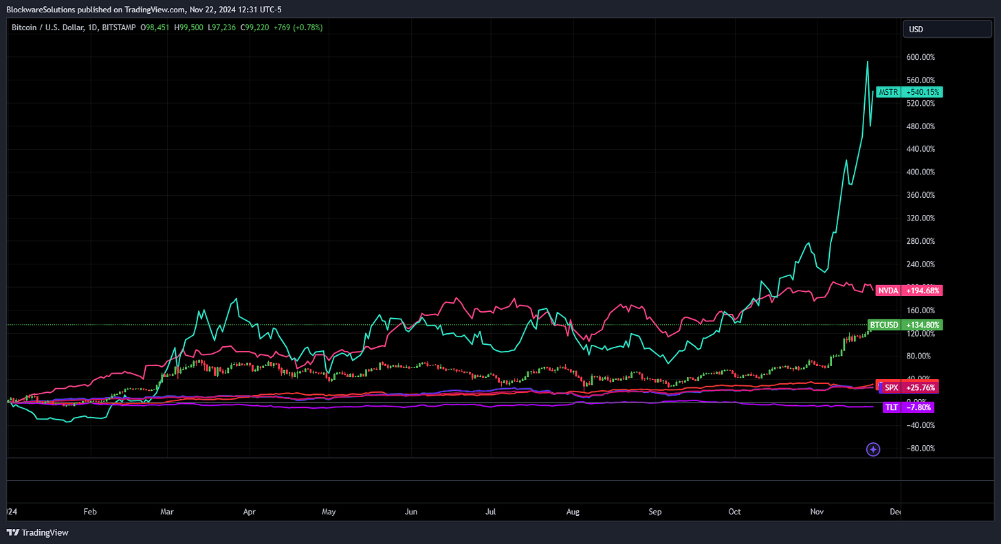The width and height of the screenshot is (1001, 544).
Task: Click the Apr label on time axis
Action: point(250,512)
